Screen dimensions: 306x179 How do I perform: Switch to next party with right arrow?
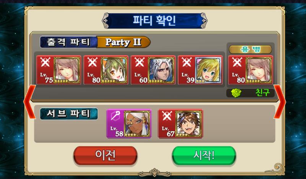tap(280, 102)
